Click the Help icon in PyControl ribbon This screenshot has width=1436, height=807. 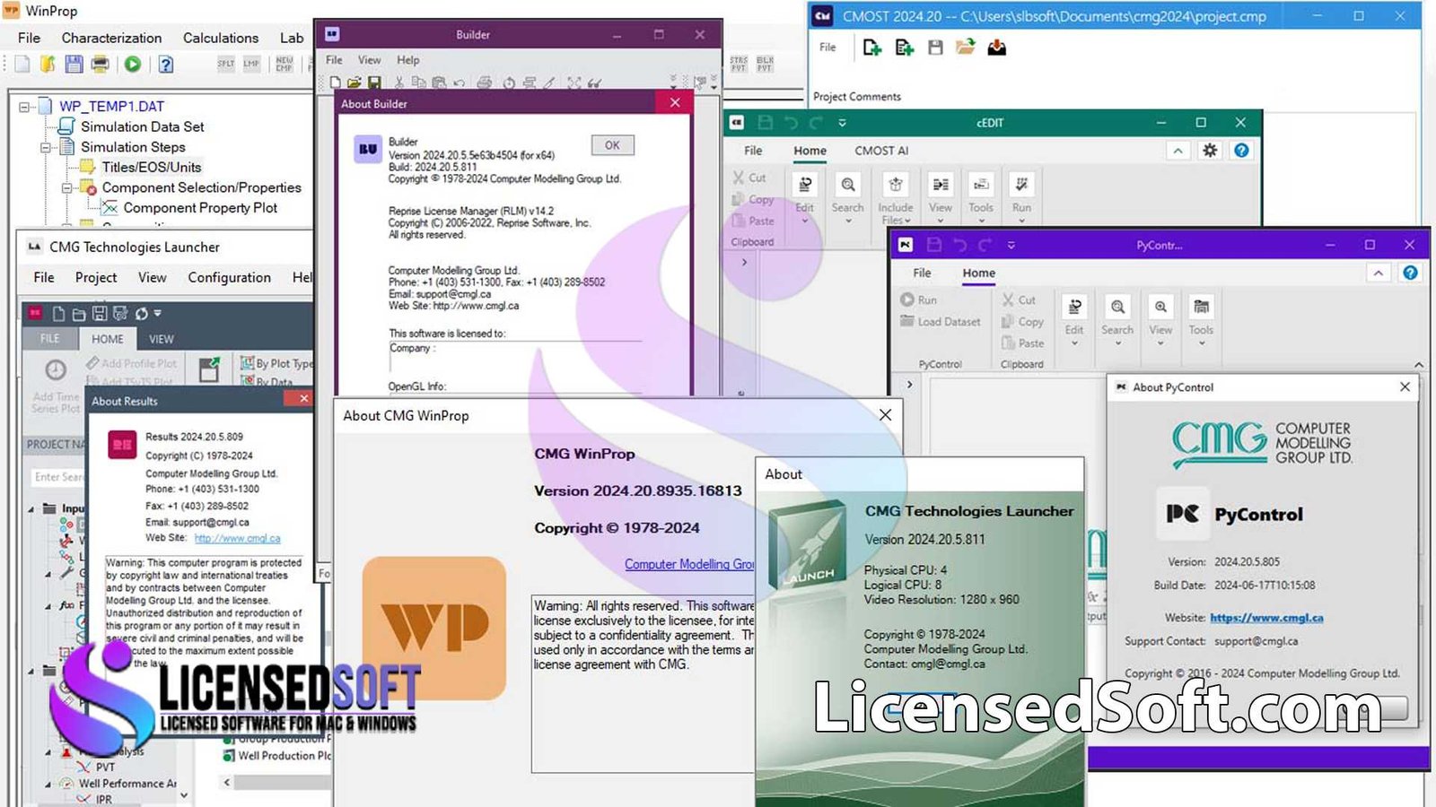(x=1410, y=273)
